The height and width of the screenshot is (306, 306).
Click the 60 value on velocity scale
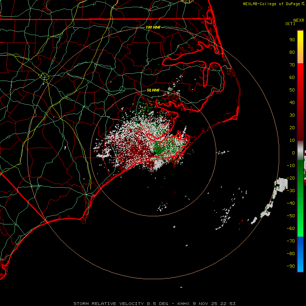click(292, 78)
